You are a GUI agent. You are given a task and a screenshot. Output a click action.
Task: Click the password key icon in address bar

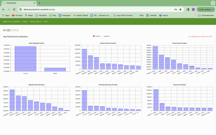tap(176, 9)
